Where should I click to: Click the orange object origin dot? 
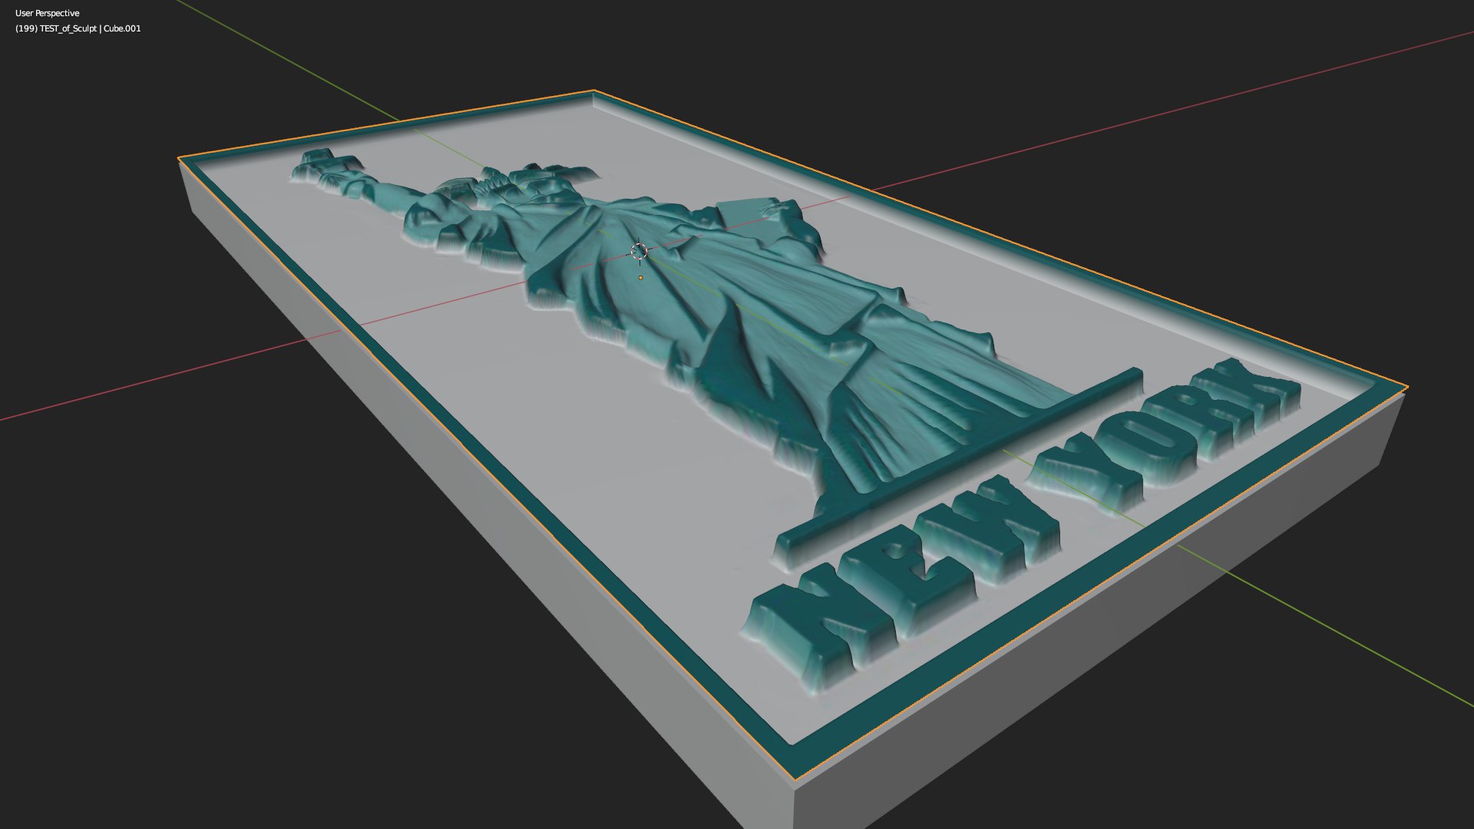point(640,278)
